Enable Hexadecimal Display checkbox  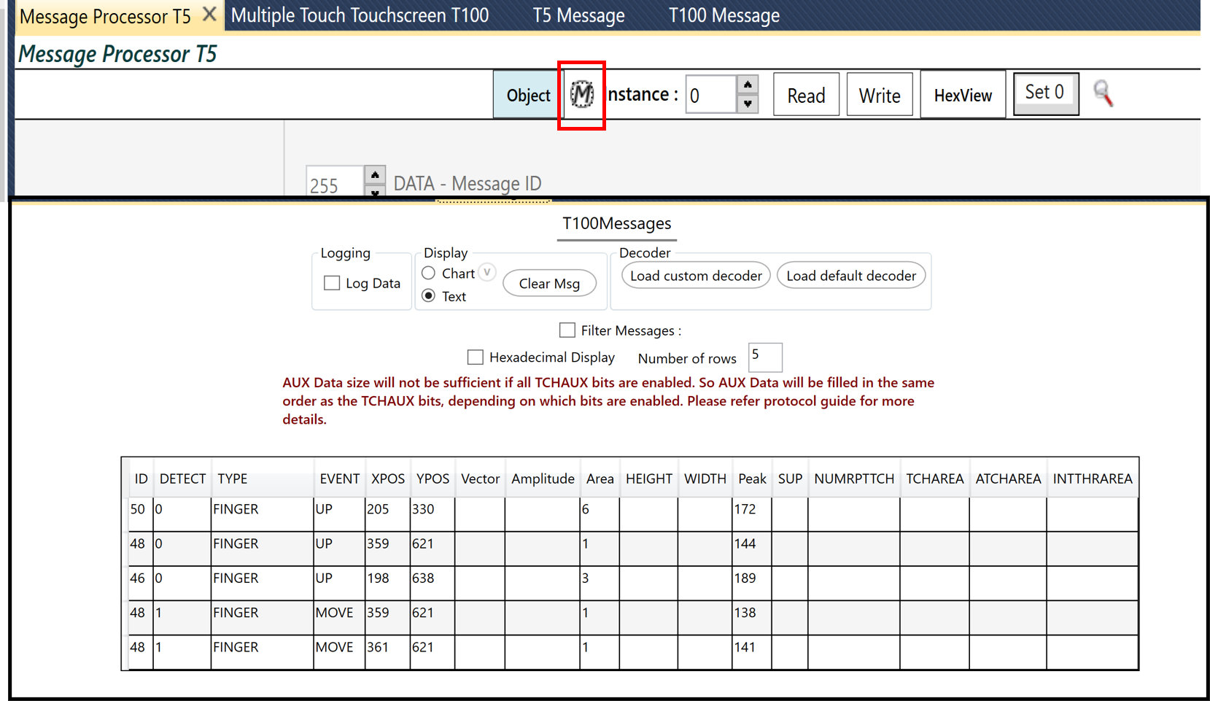click(x=476, y=357)
